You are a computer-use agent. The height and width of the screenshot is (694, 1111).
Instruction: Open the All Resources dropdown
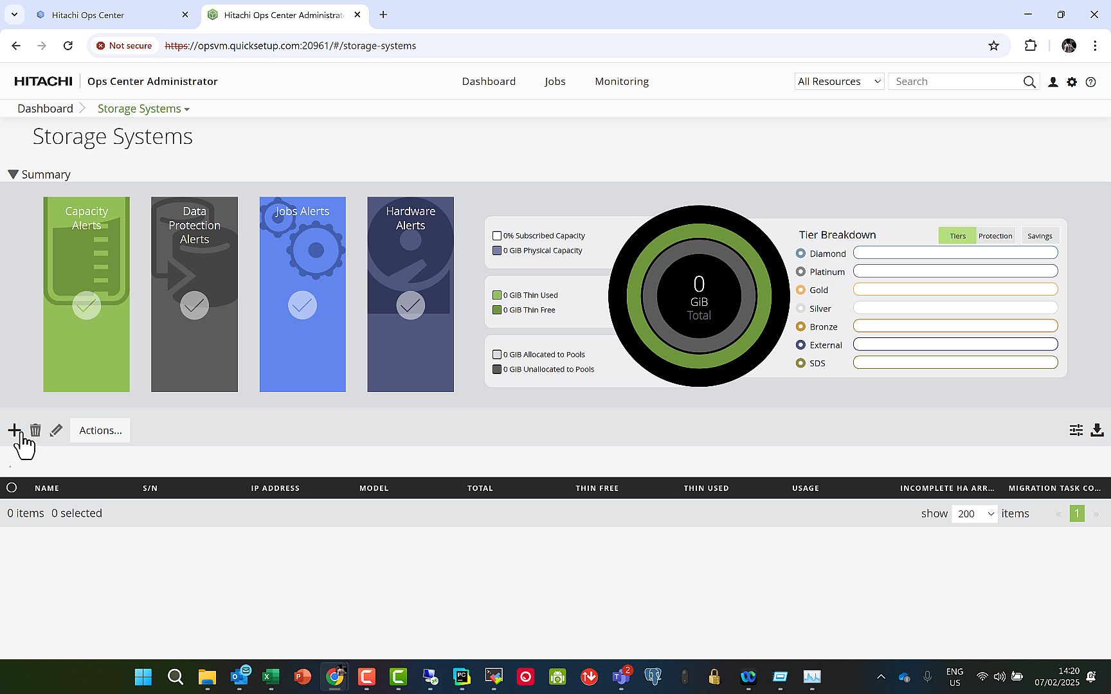[840, 82]
